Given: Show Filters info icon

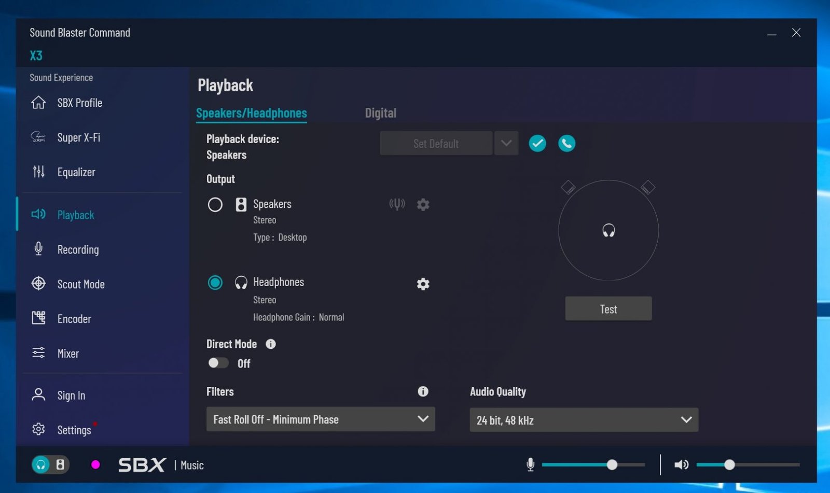Looking at the screenshot, I should coord(423,391).
